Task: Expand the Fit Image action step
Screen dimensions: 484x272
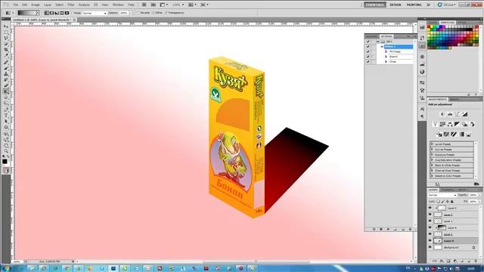Action: (386, 51)
